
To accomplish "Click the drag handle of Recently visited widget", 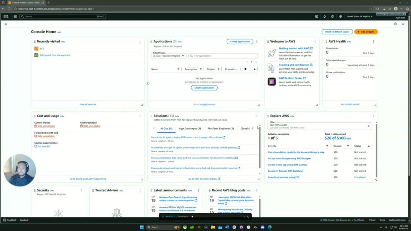I will 35,41.
